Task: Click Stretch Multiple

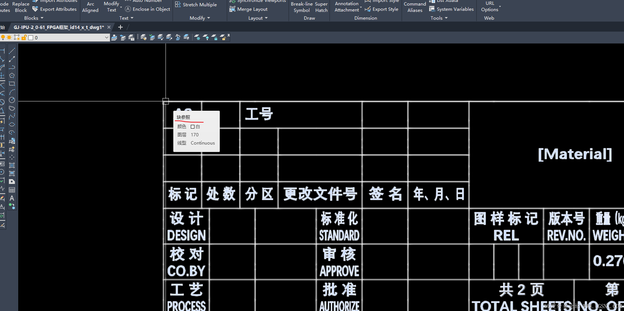Action: pos(196,5)
